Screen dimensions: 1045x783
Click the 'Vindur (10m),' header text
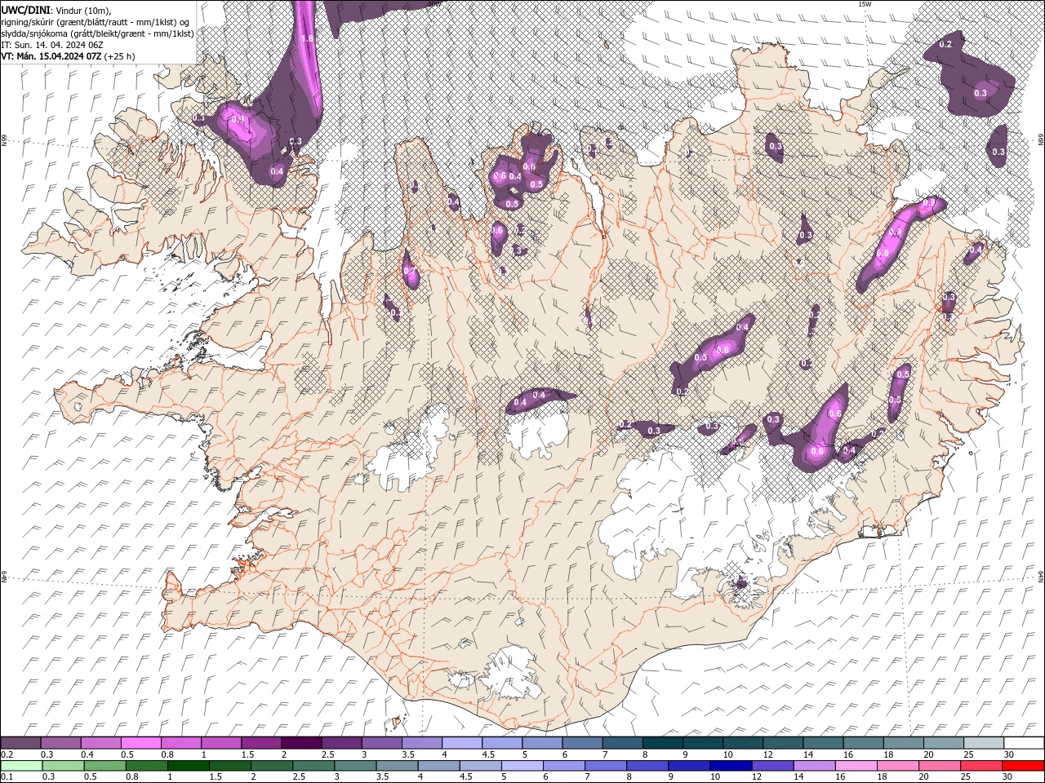[x=82, y=10]
